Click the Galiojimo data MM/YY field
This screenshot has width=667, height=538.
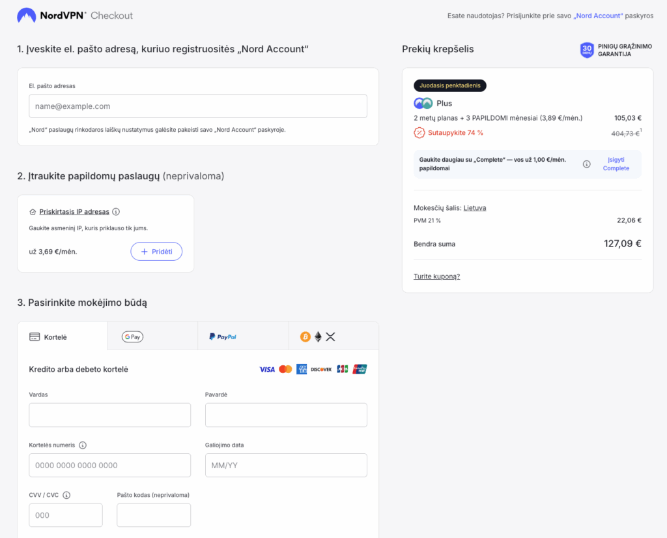click(x=286, y=466)
